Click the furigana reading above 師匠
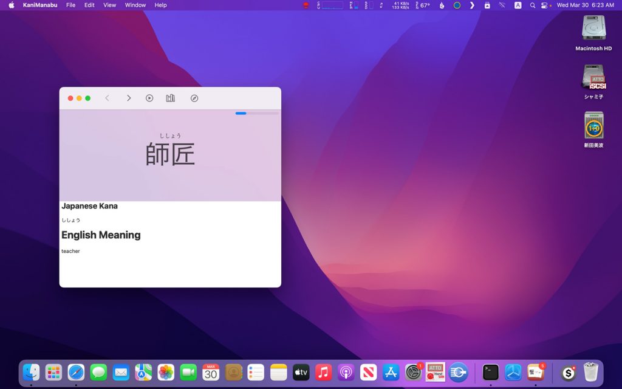622x389 pixels. coord(170,136)
